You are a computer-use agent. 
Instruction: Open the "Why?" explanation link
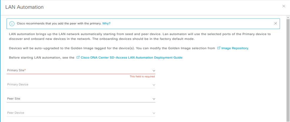pyautogui.click(x=106, y=23)
